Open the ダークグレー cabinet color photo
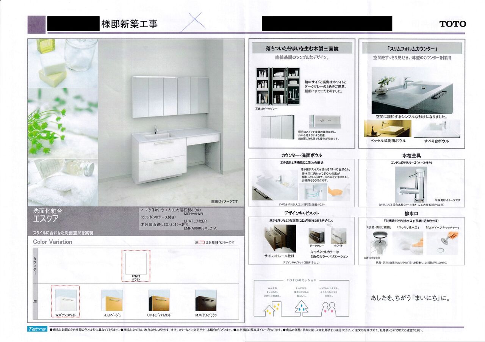The width and height of the screenshot is (485, 342). click(x=316, y=236)
